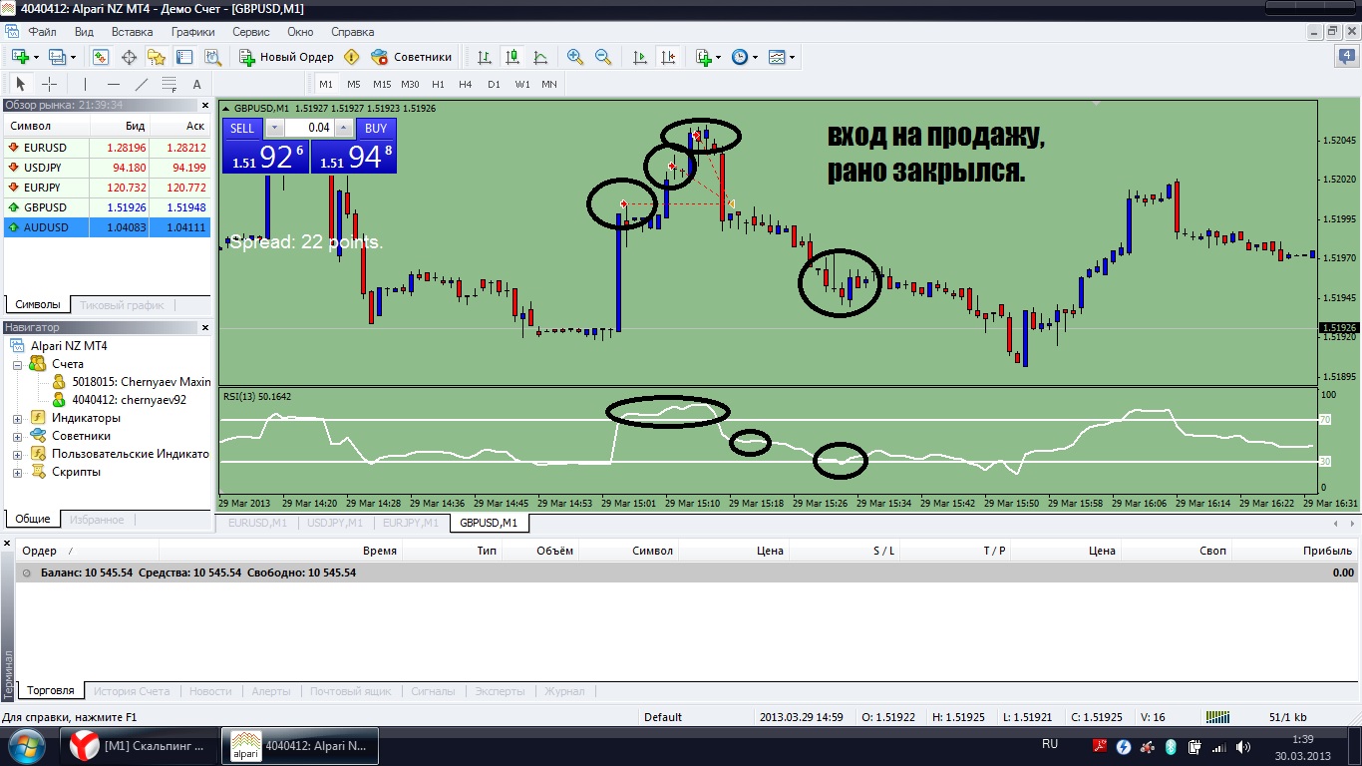Toggle the Market Watch window icon
The height and width of the screenshot is (766, 1362).
tap(101, 57)
